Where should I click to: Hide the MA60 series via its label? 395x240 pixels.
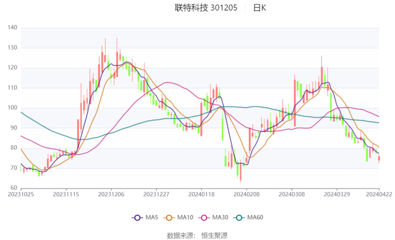[x=256, y=217]
